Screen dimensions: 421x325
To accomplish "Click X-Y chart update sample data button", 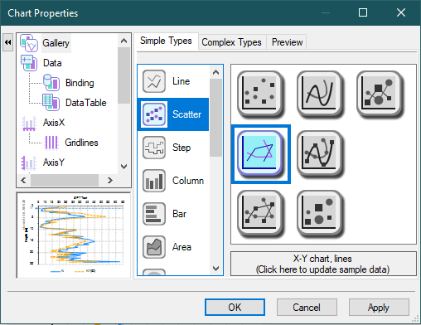I will [x=323, y=264].
